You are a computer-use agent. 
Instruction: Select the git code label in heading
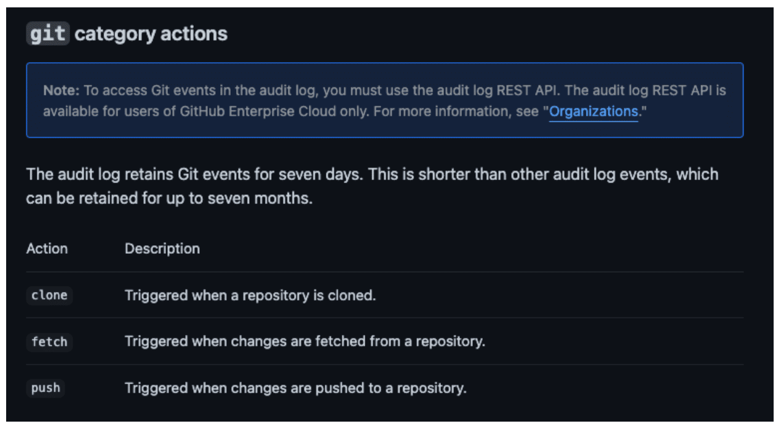tap(48, 34)
